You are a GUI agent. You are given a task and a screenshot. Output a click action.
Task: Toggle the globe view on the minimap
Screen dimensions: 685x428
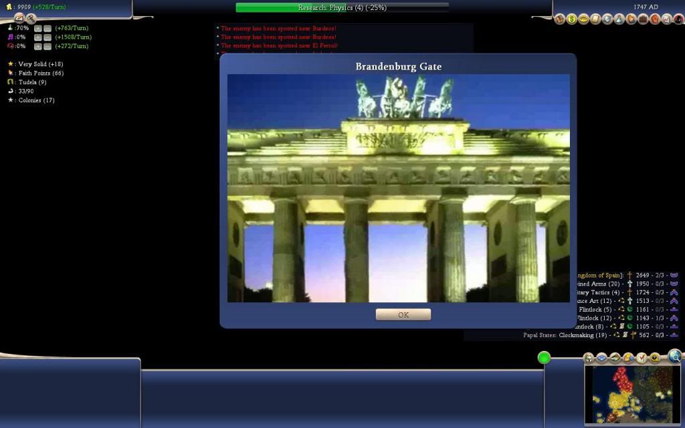[x=587, y=357]
